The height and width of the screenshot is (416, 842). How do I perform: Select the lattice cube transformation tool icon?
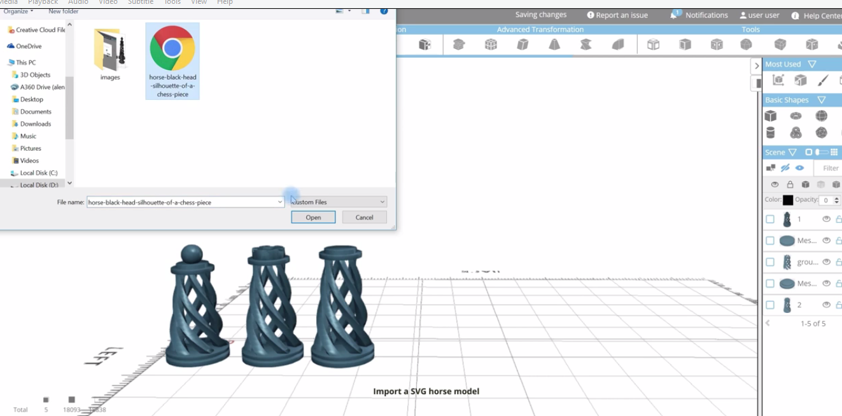coord(491,45)
